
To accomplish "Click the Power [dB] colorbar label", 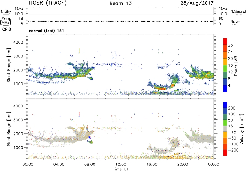I will click(x=236, y=65).
